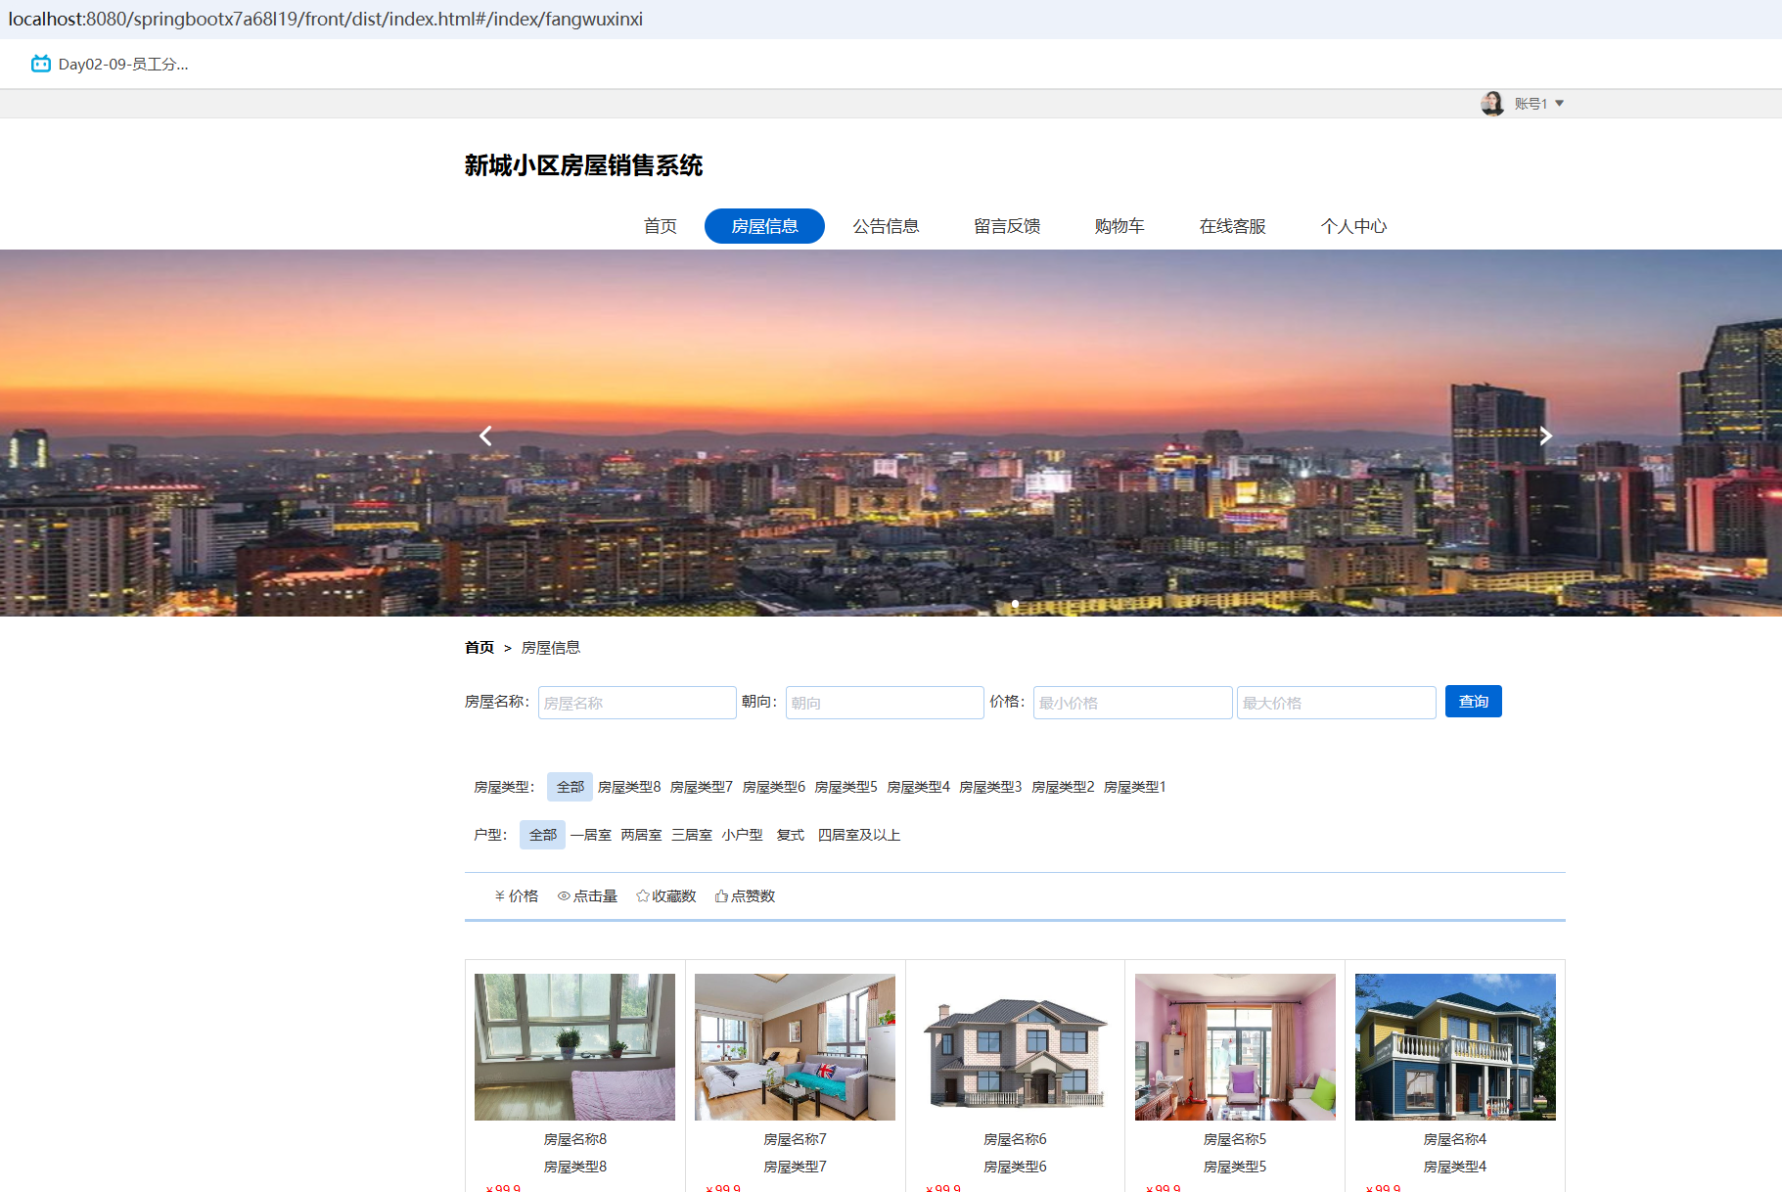Select 全部 in 房屋类型 filter

point(570,787)
